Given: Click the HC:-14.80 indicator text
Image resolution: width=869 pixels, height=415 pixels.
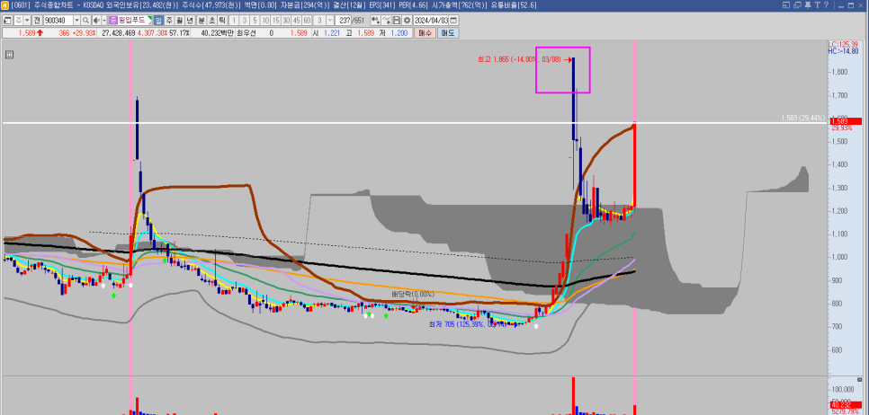Looking at the screenshot, I should tap(842, 51).
